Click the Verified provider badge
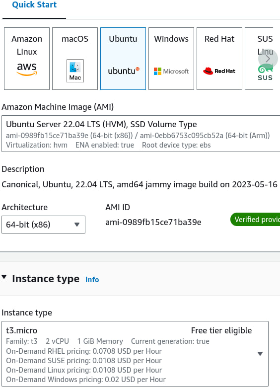The image size is (280, 390). [255, 220]
